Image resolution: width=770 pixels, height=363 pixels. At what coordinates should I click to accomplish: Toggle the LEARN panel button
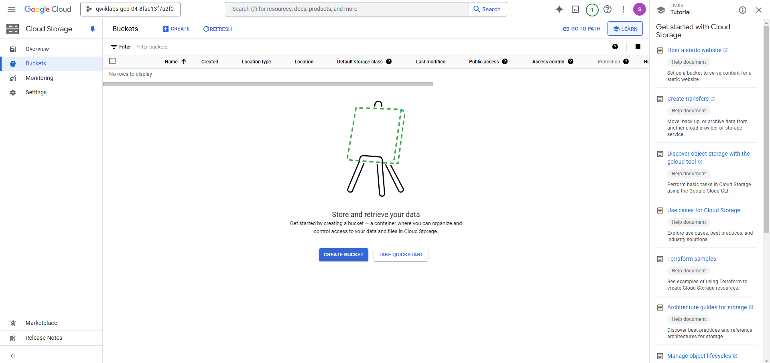click(x=625, y=29)
